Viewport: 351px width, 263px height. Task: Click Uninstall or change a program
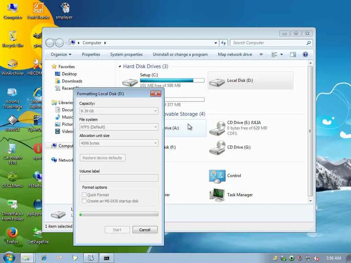[180, 54]
